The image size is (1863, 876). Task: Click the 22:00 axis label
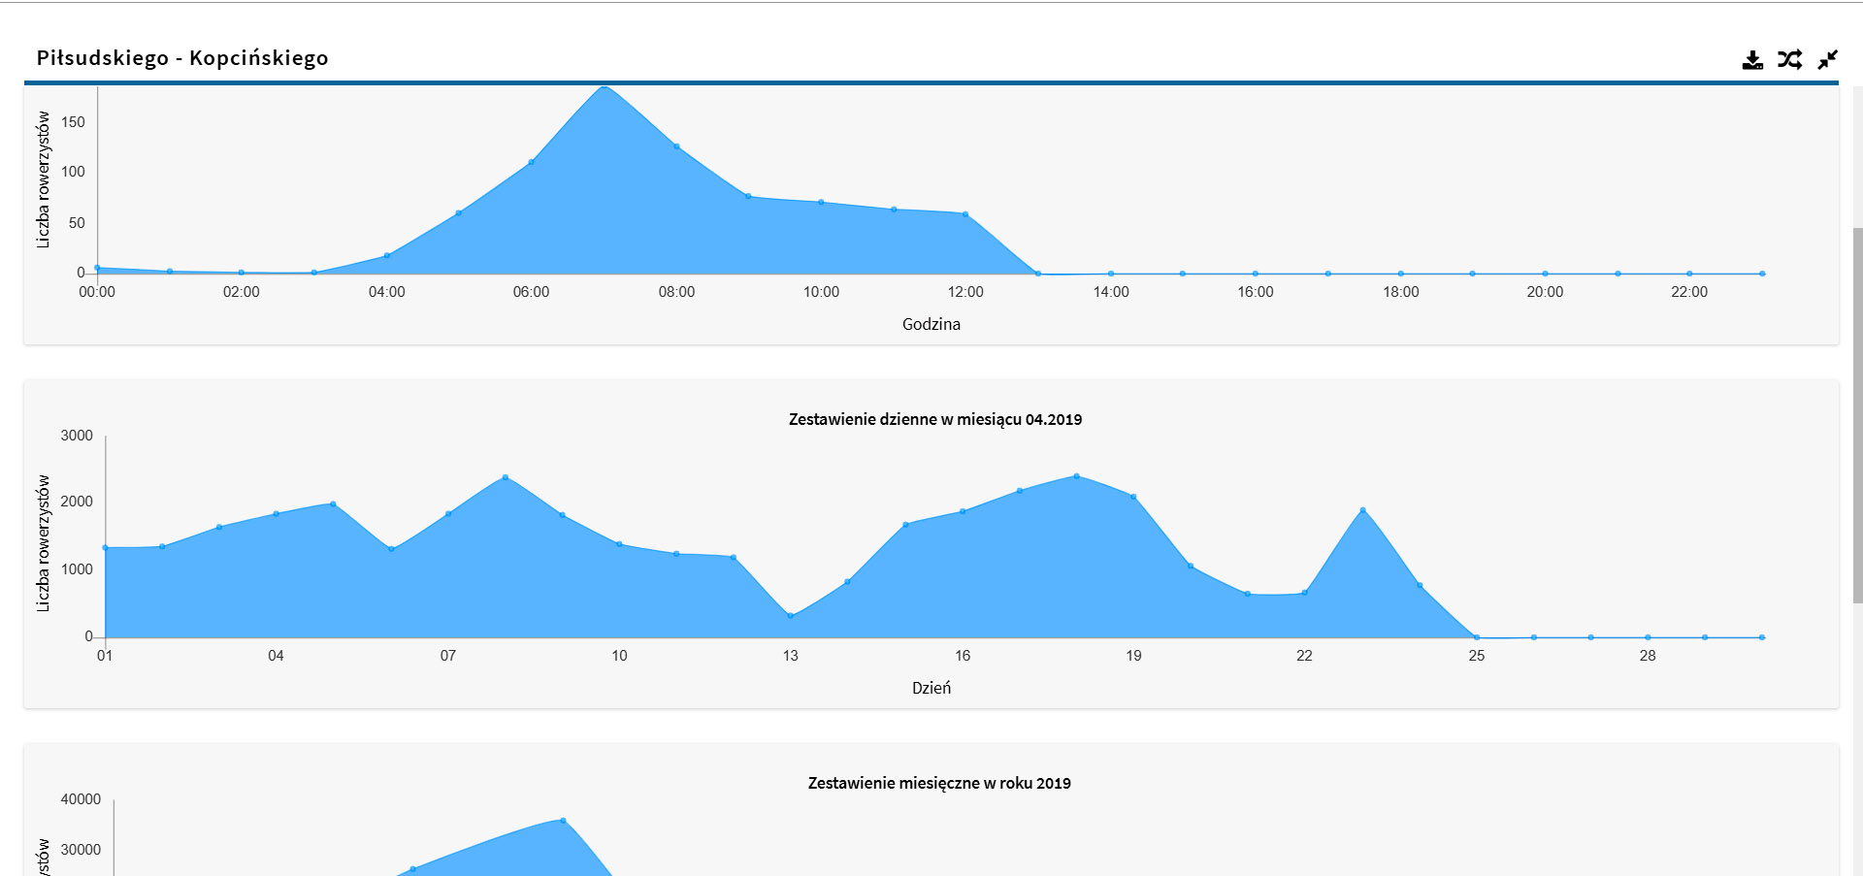click(1689, 292)
